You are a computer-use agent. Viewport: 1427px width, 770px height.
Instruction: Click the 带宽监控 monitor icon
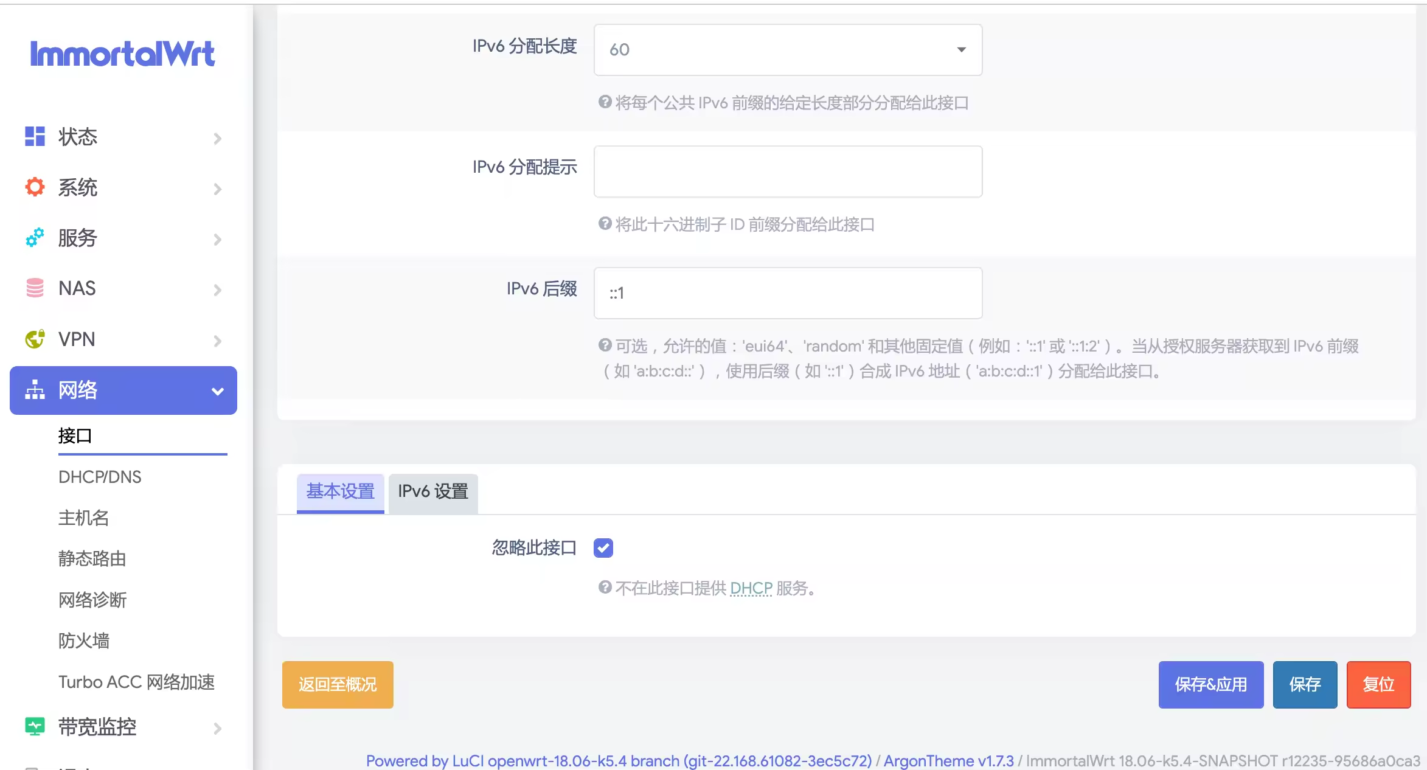35,726
